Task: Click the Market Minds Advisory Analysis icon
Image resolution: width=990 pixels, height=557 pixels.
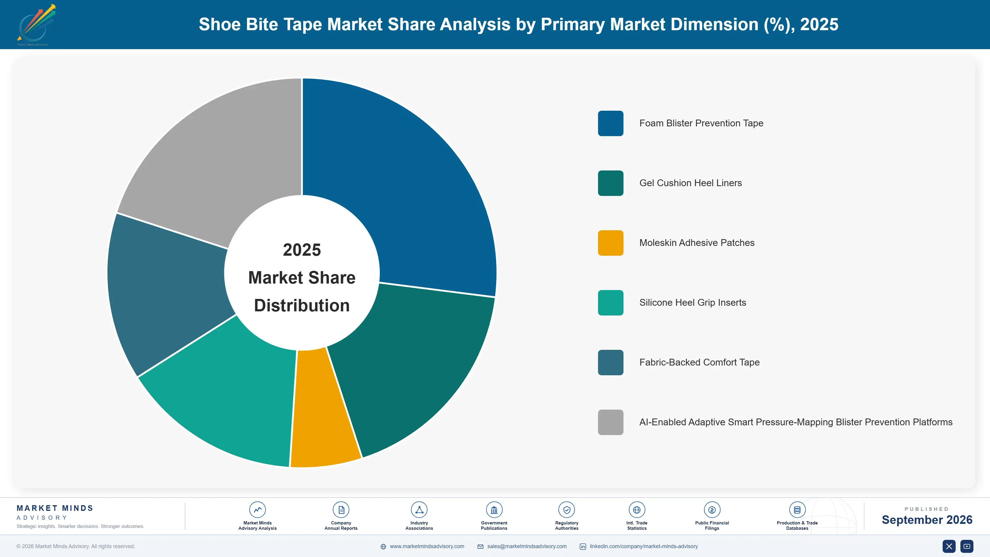Action: coord(258,510)
